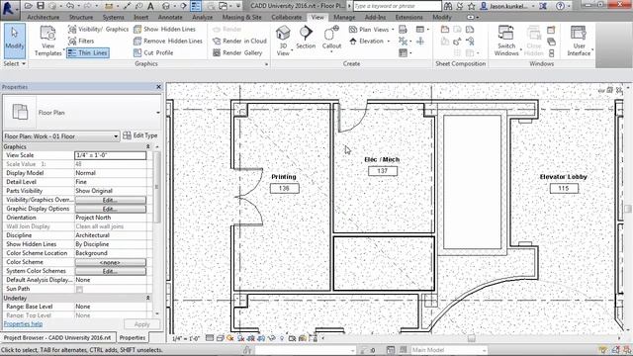This screenshot has height=356, width=633.
Task: Click Show Hidden Lines tool
Action: tap(165, 29)
